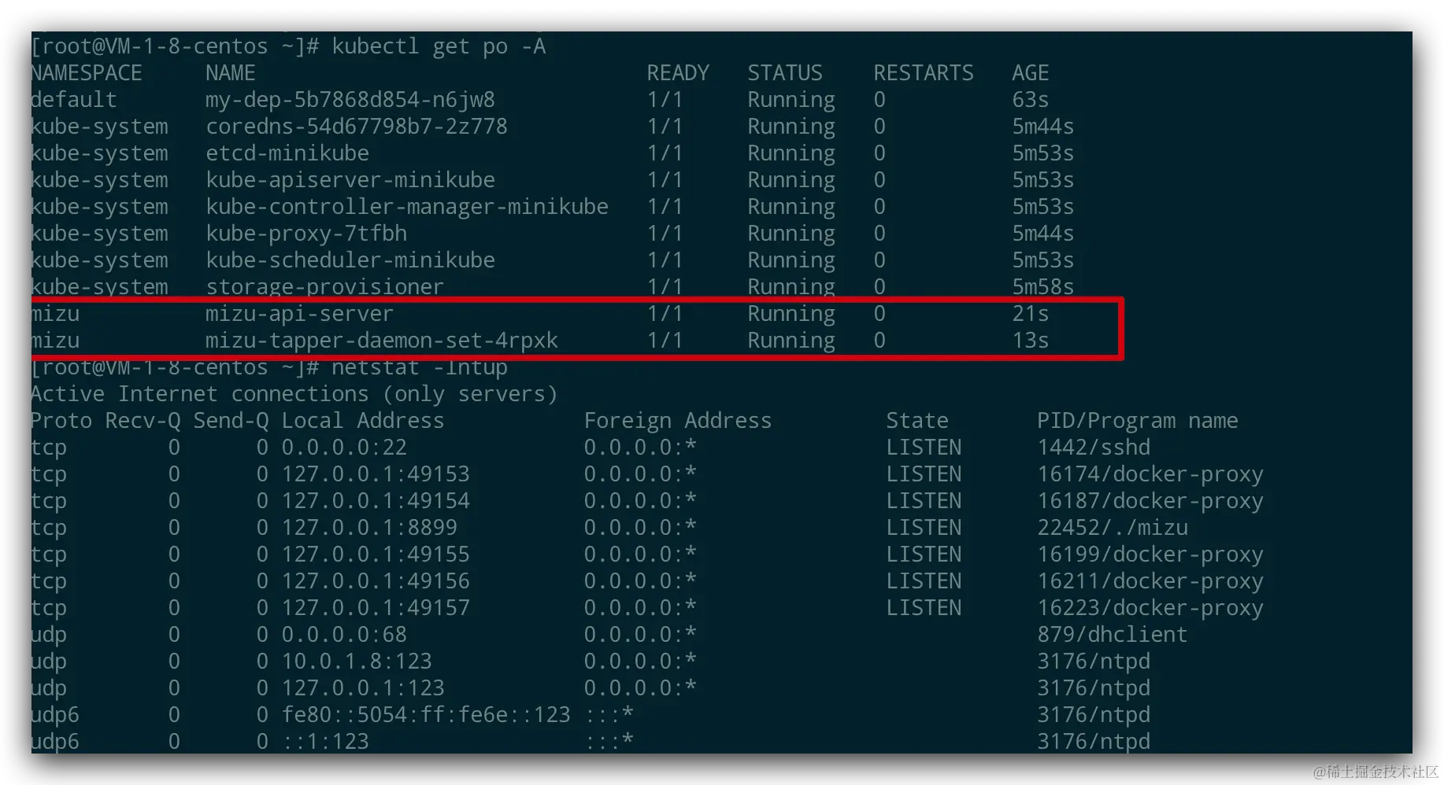Select local address 127.0.0.1:8899
The image size is (1444, 785).
[369, 528]
